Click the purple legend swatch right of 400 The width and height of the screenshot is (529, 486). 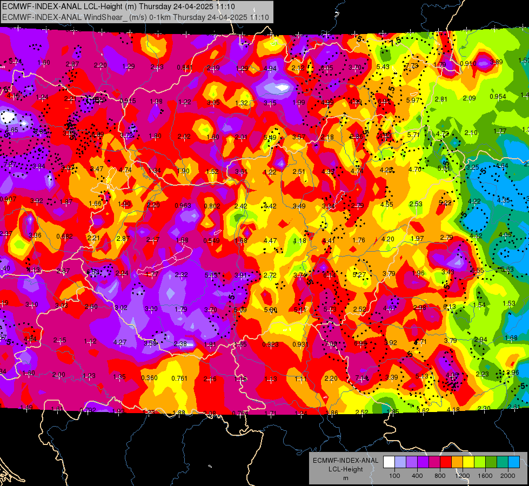coord(423,462)
